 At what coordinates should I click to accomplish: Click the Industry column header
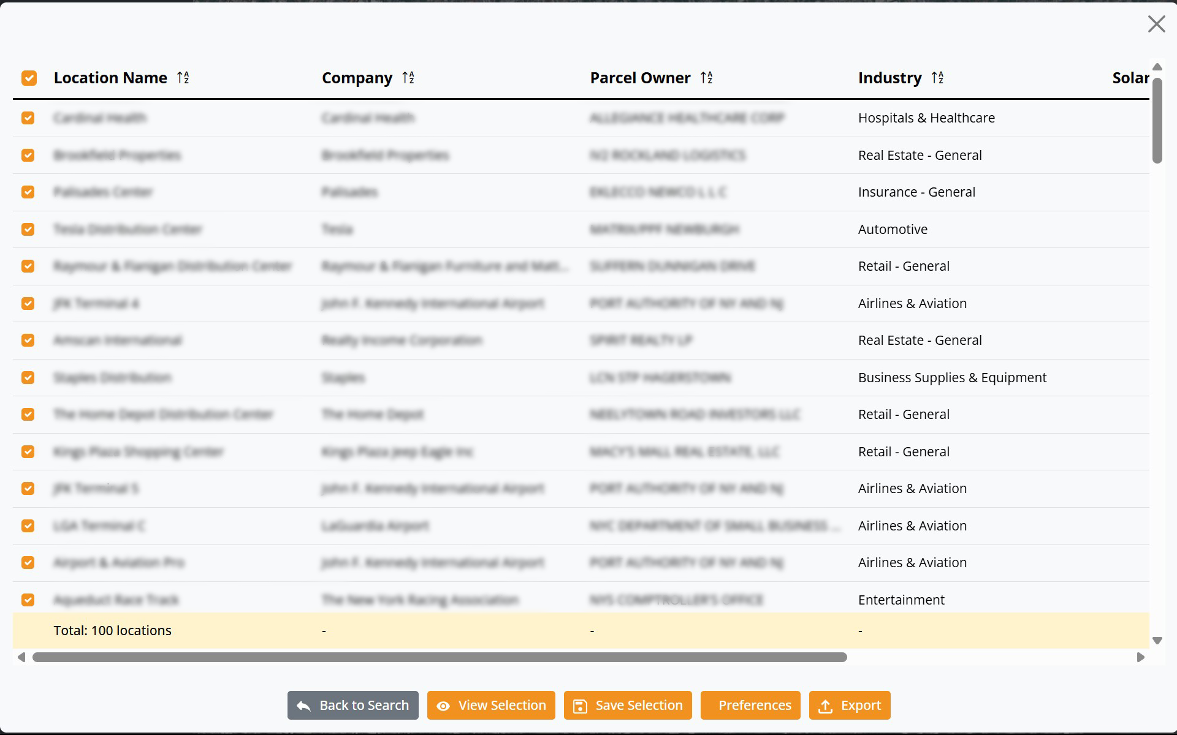click(889, 78)
